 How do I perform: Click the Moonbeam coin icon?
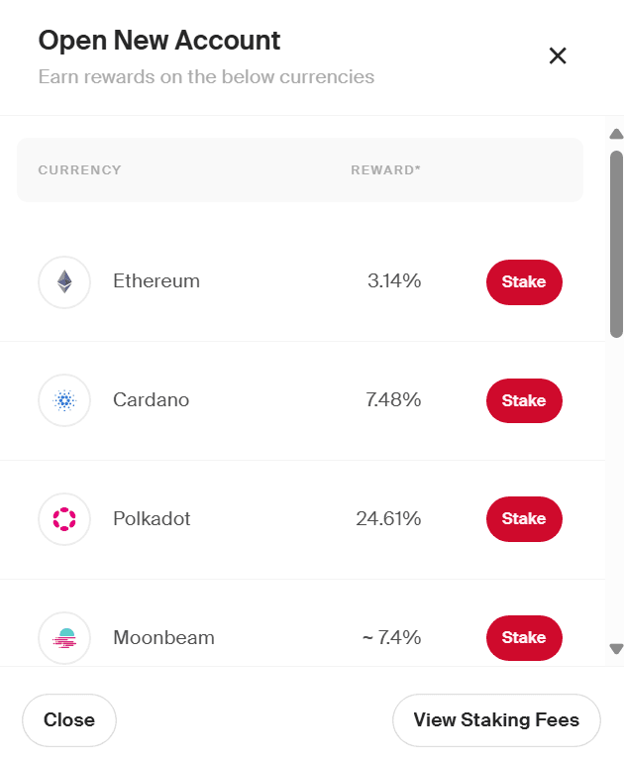tap(64, 637)
